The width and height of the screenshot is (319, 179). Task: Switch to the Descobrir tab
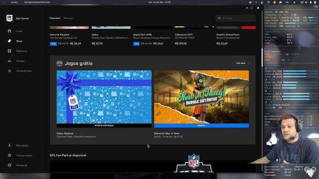[x=55, y=18]
